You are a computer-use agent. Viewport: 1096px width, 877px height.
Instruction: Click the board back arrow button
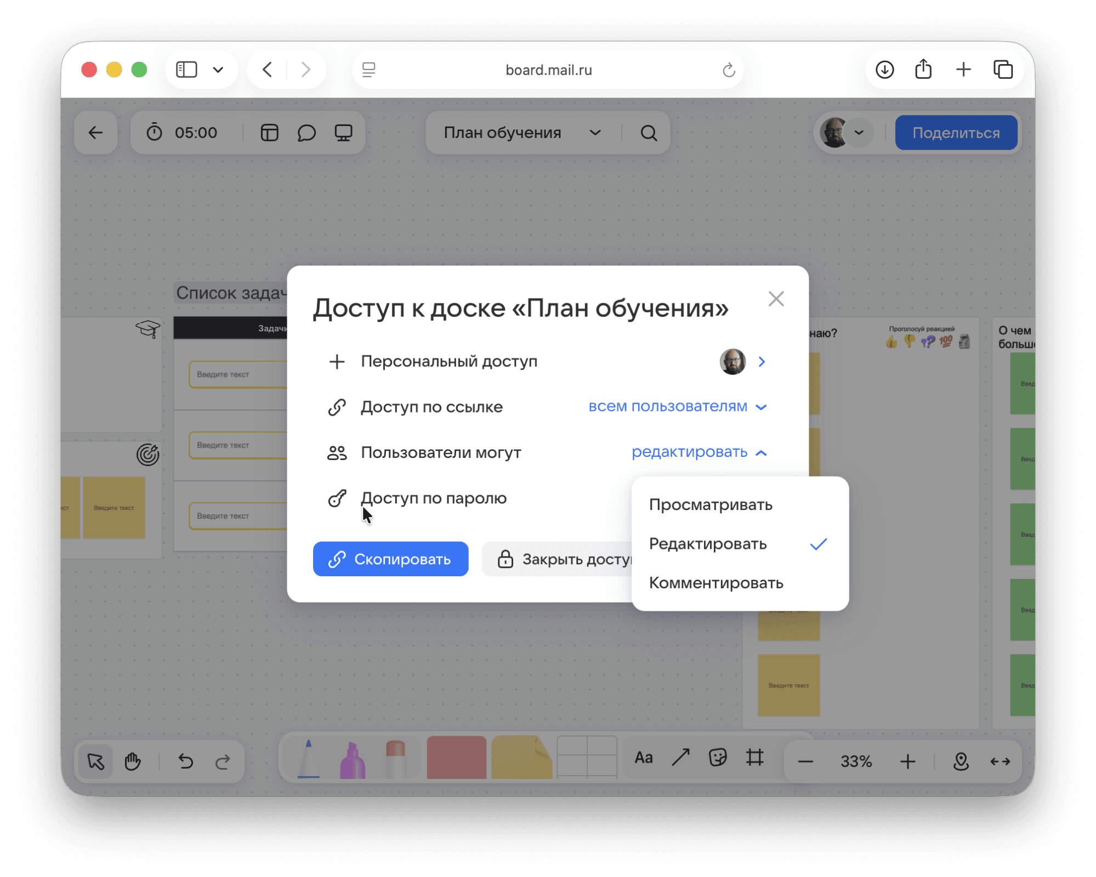tap(95, 133)
